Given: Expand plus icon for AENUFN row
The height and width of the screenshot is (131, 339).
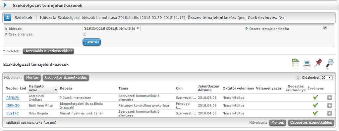Looking at the screenshot, I should pos(329,98).
